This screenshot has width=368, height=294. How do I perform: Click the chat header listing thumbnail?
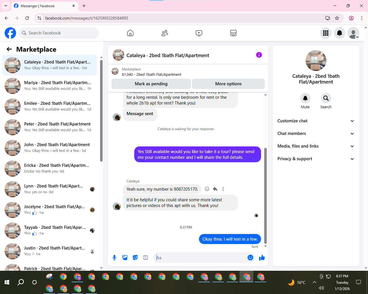click(x=118, y=55)
